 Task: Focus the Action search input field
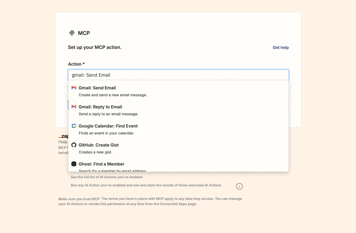178,75
